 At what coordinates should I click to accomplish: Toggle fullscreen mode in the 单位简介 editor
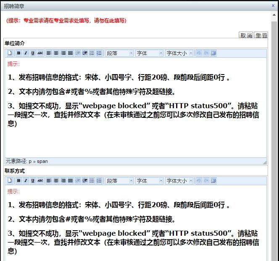click(x=213, y=53)
